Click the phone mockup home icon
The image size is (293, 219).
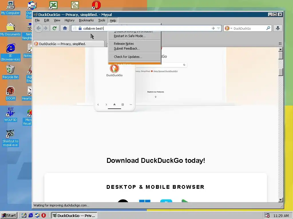coord(114,104)
